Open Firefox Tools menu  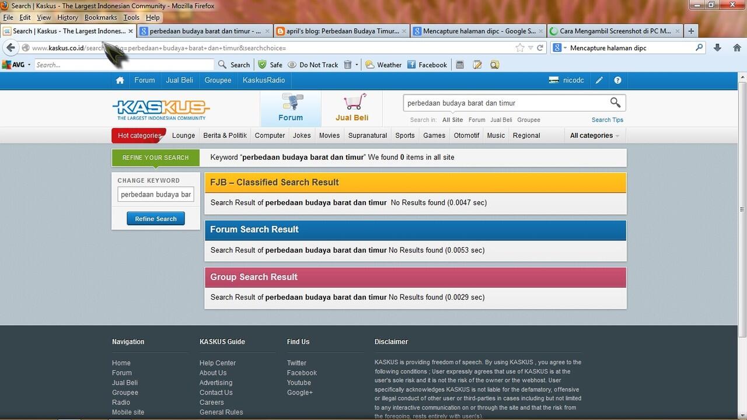(x=131, y=17)
